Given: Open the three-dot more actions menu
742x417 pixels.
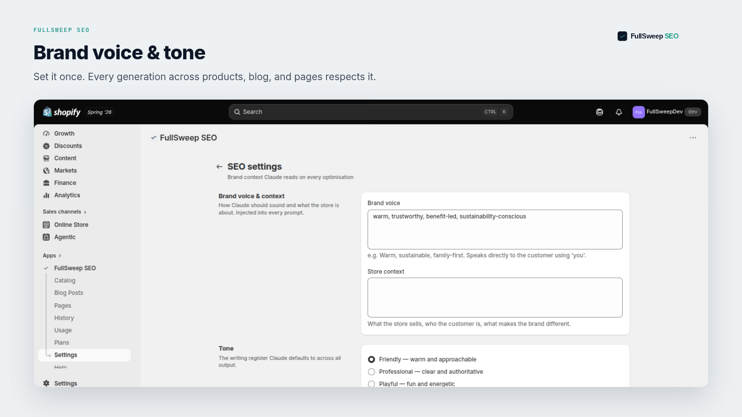Looking at the screenshot, I should tap(693, 138).
